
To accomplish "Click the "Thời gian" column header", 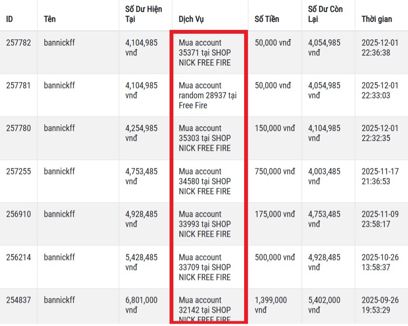I will click(x=377, y=19).
